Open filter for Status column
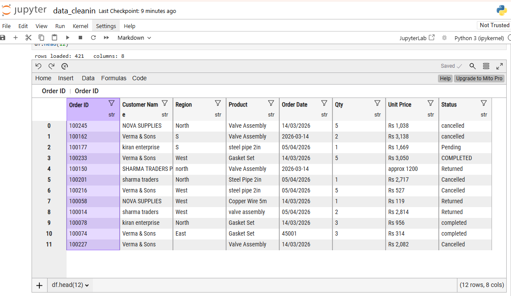This screenshot has width=511, height=296. (484, 104)
